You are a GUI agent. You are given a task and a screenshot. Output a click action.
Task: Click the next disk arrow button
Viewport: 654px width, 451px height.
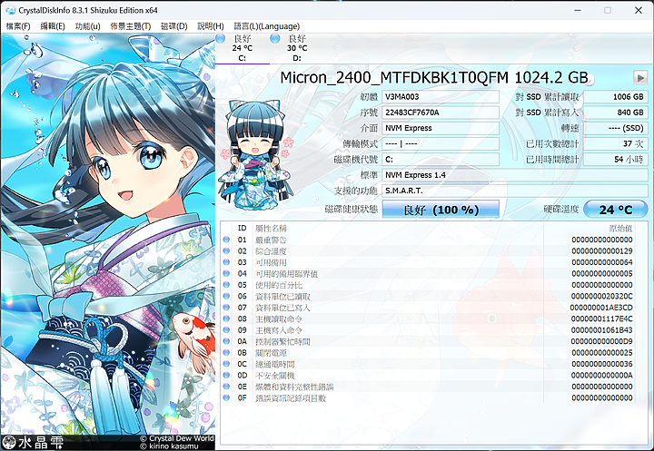(x=640, y=77)
